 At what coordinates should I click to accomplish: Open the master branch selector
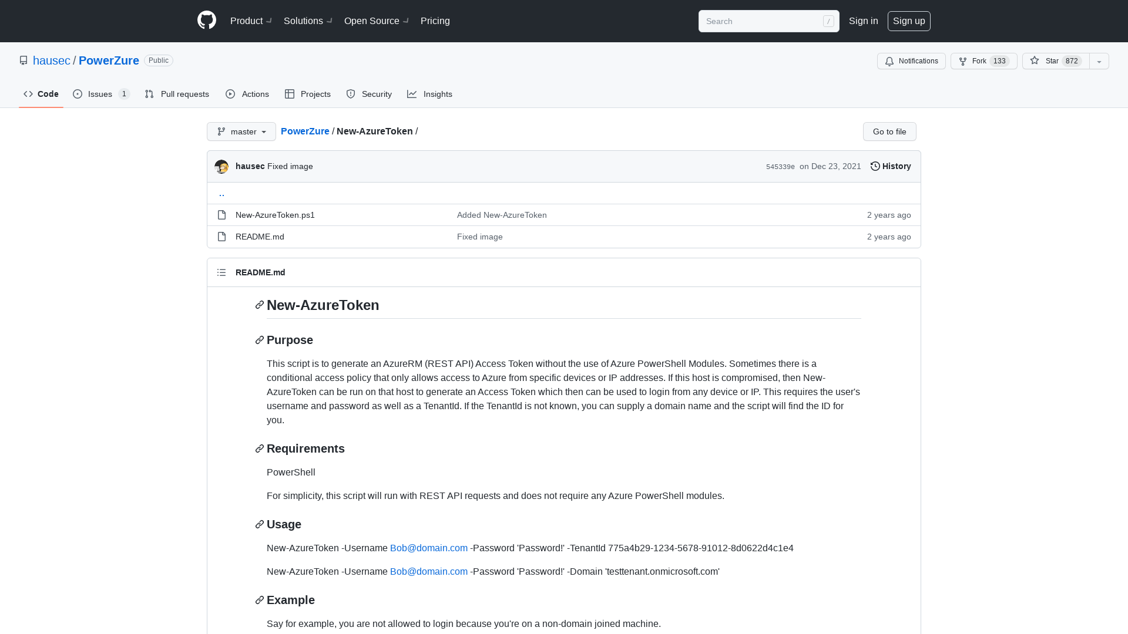[241, 131]
